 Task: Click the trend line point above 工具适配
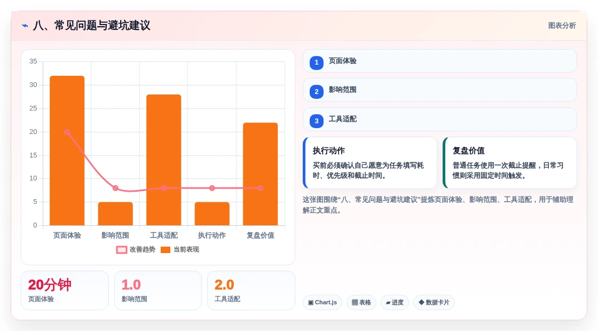[x=163, y=188]
